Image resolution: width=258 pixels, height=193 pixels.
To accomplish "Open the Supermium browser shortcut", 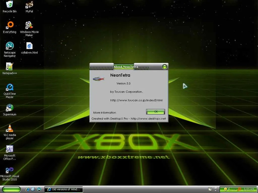I will pos(10,110).
